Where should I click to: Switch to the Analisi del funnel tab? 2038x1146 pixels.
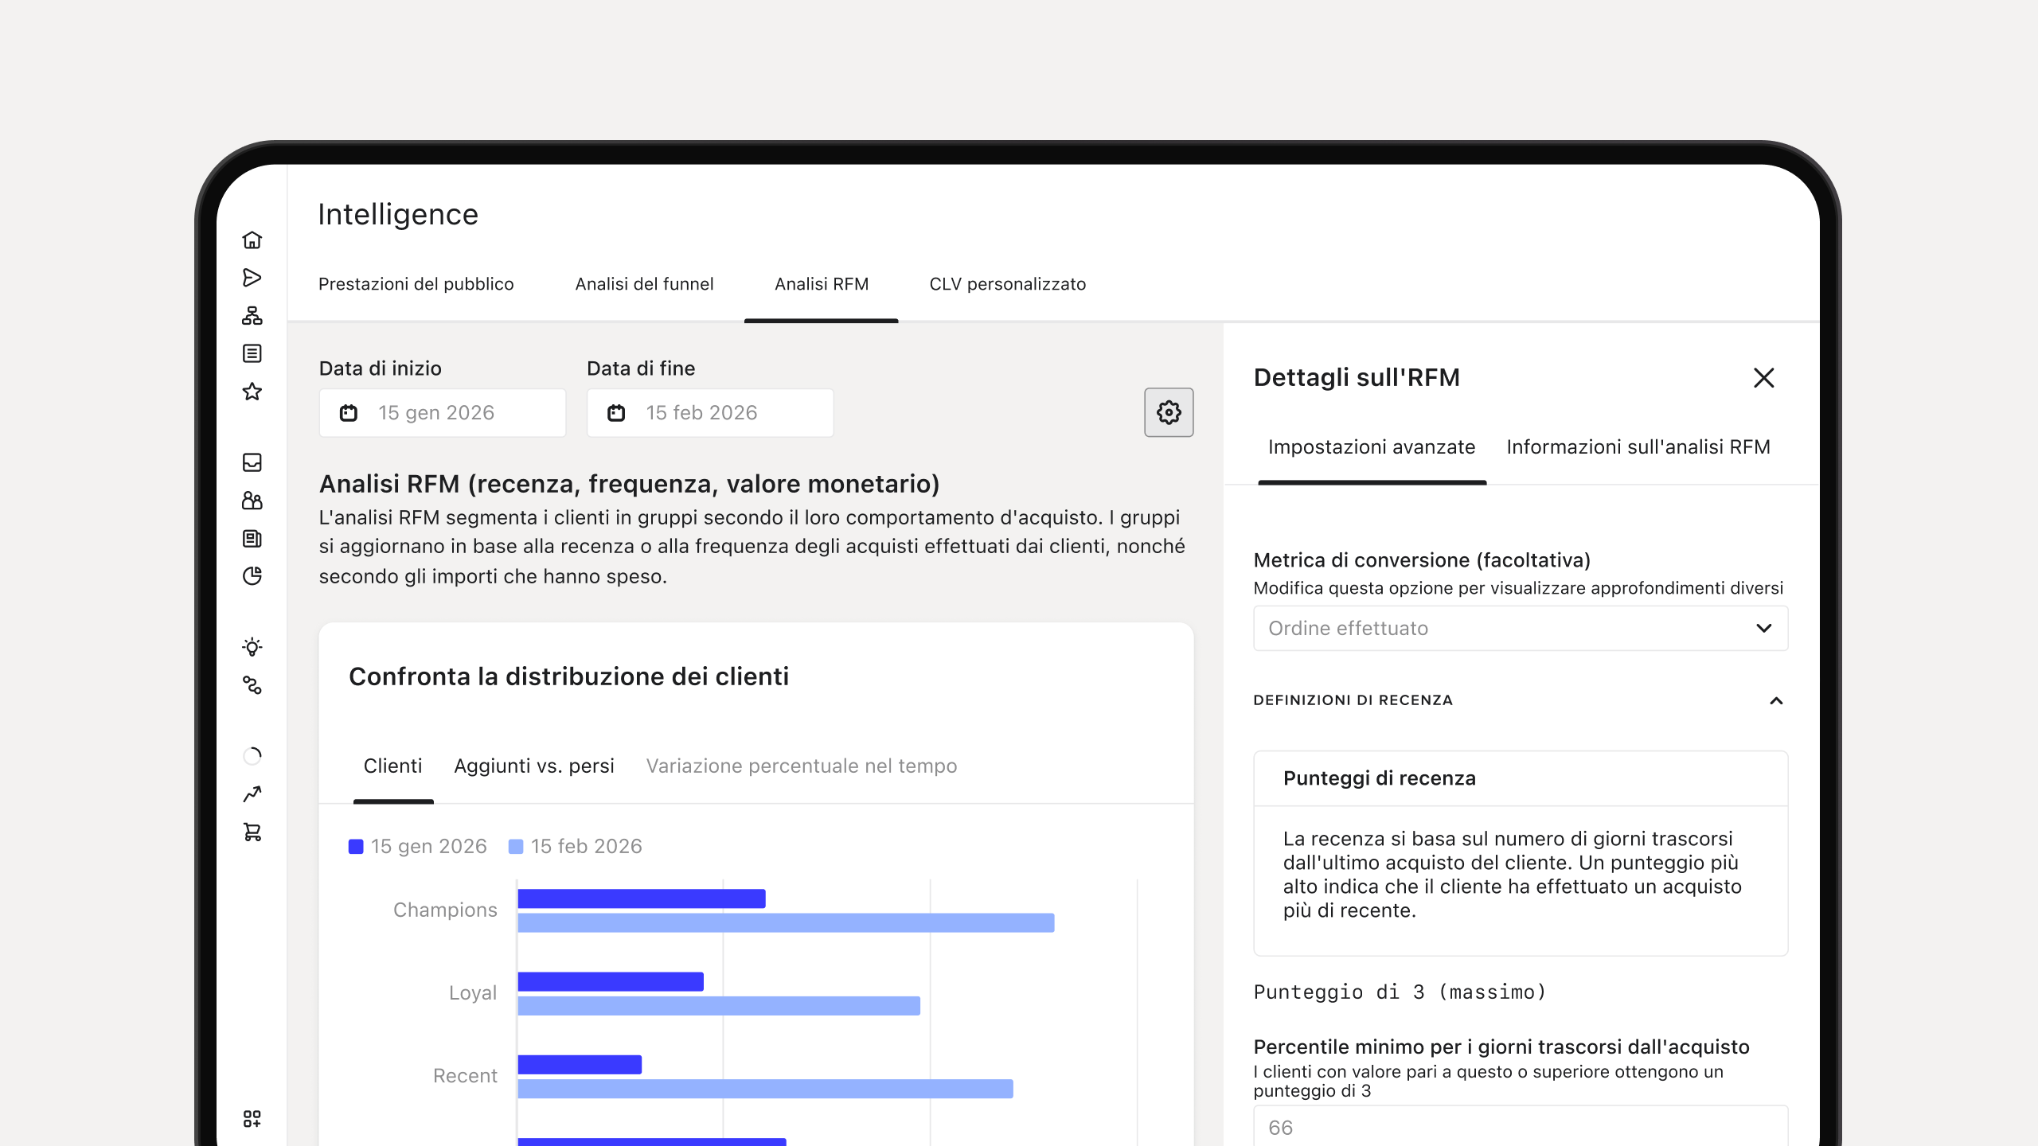pos(644,284)
